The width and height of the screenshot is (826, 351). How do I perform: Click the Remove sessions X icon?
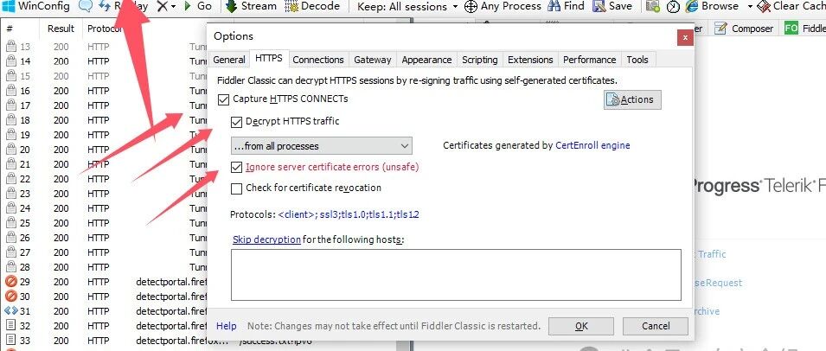(x=163, y=6)
